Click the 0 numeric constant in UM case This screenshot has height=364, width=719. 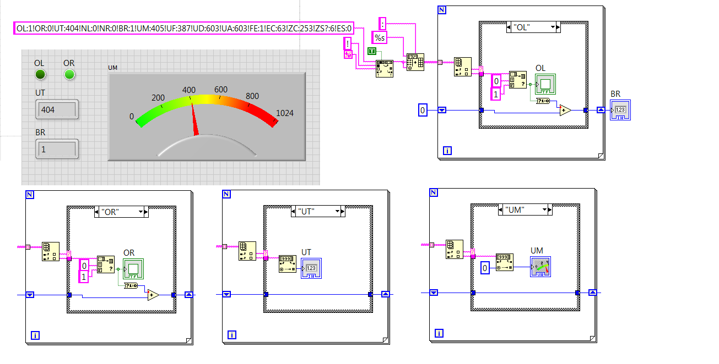[485, 268]
